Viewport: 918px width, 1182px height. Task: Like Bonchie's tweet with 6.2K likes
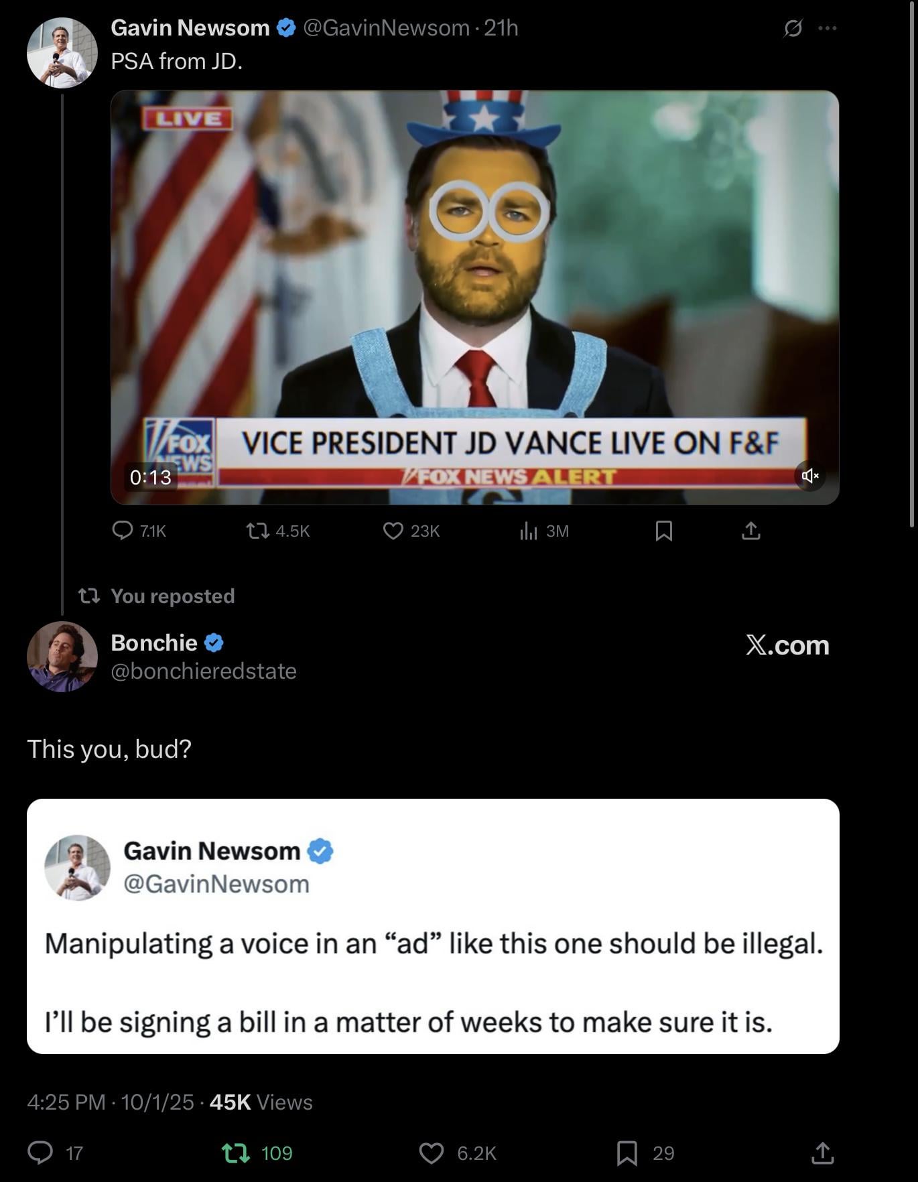(432, 1153)
